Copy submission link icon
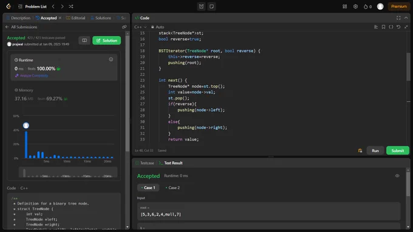The width and height of the screenshot is (413, 232). 124,27
